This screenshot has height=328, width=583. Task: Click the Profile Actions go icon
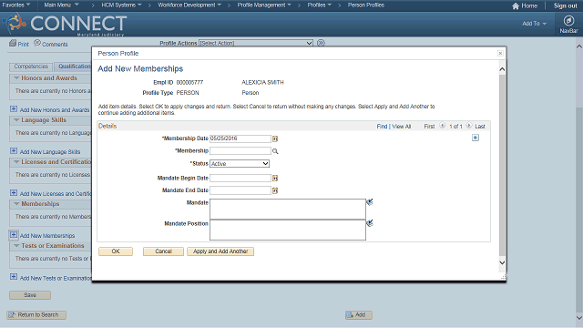point(321,43)
